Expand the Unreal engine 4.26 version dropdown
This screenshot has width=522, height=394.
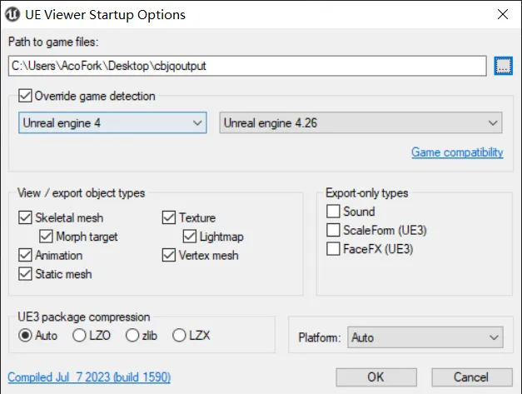[x=360, y=123]
